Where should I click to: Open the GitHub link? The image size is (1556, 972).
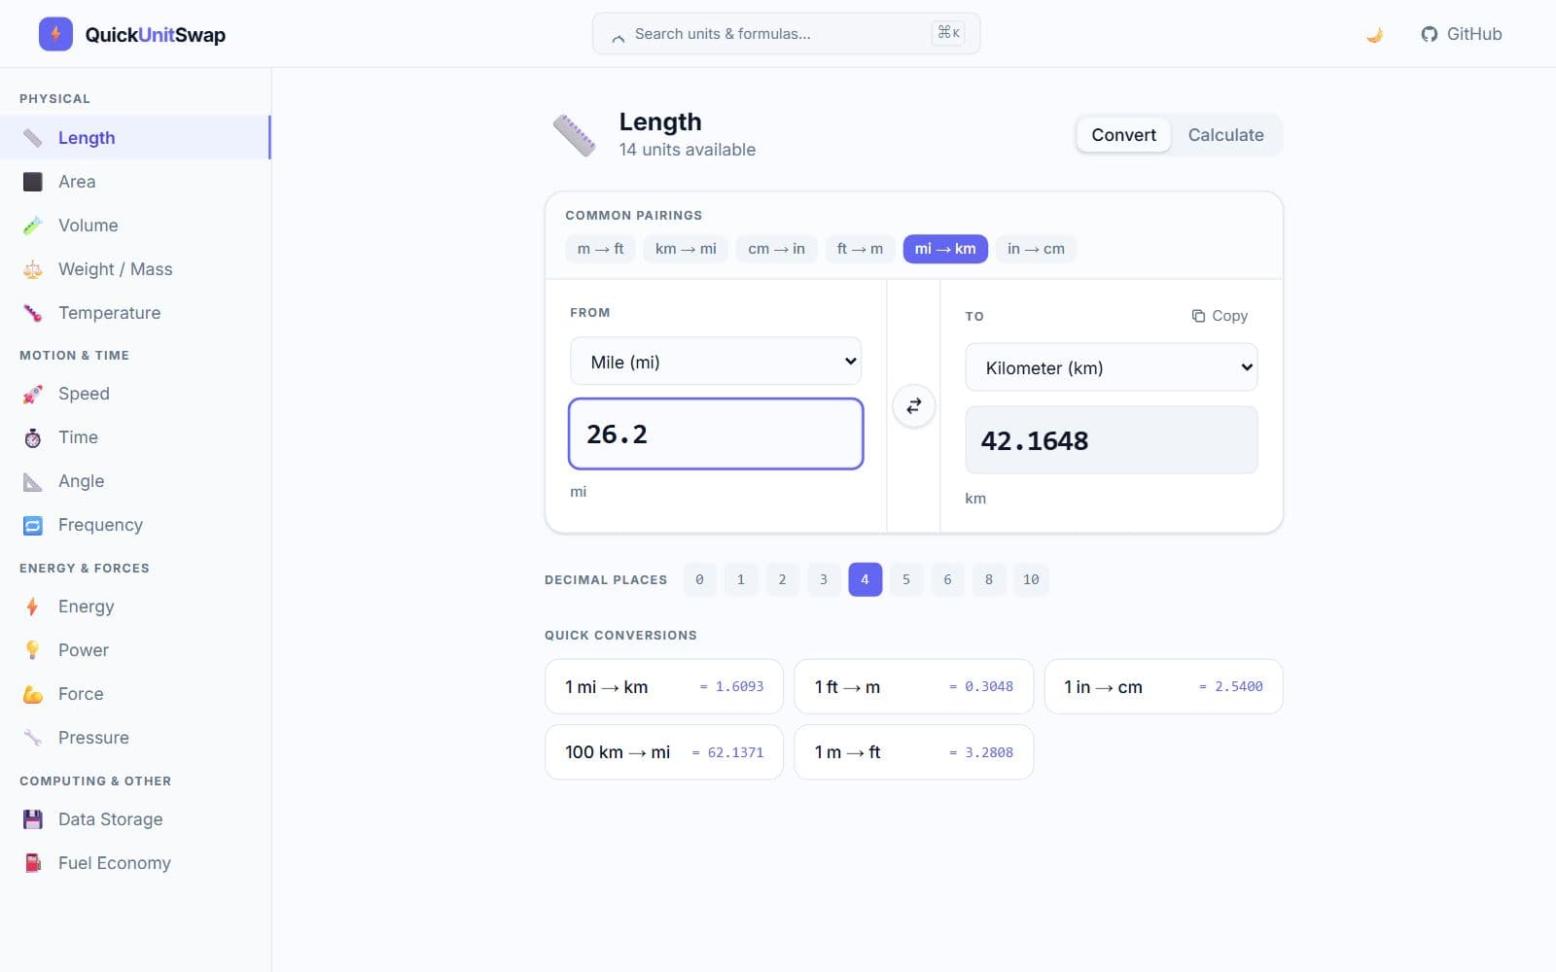pos(1461,34)
